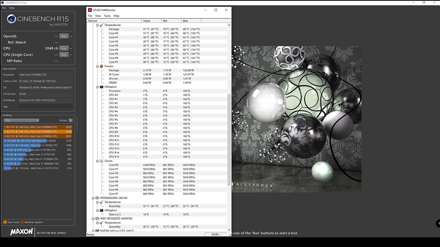Collapse the CPU Temperatures tree node
Image resolution: width=440 pixels, height=247 pixels.
click(x=98, y=25)
